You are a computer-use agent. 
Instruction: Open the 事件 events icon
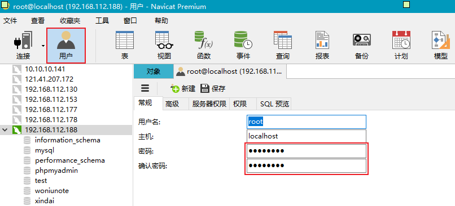[x=243, y=45]
